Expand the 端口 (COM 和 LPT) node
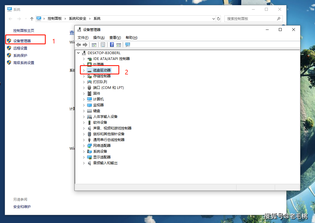Image resolution: width=315 pixels, height=223 pixels. pos(84,88)
